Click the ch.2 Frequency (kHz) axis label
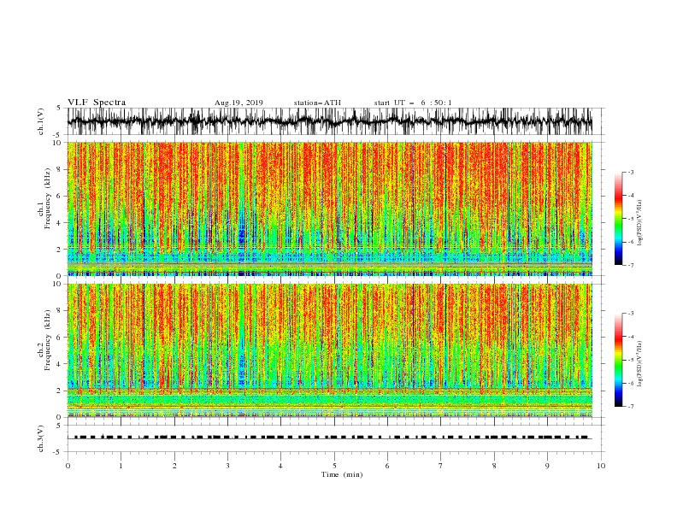 pos(45,339)
